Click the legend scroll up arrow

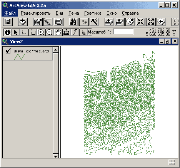56,50
